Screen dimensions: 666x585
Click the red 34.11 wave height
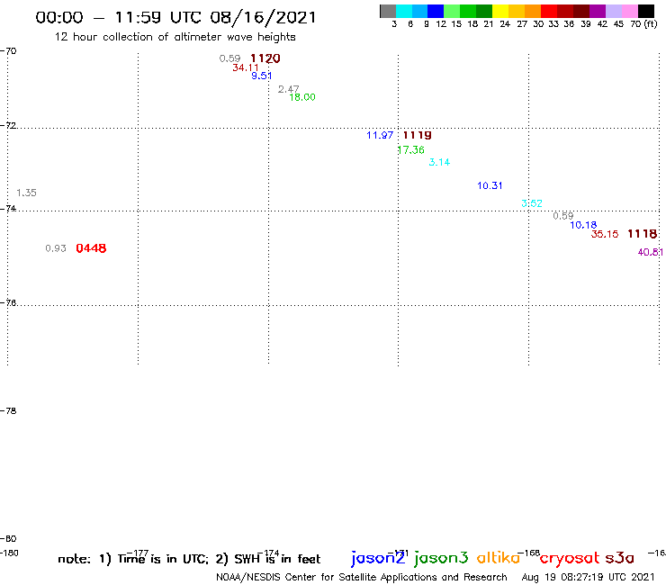click(x=246, y=67)
